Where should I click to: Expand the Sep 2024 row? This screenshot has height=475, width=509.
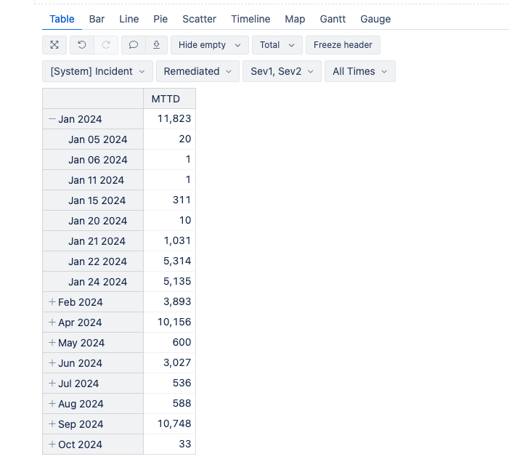[x=52, y=423]
